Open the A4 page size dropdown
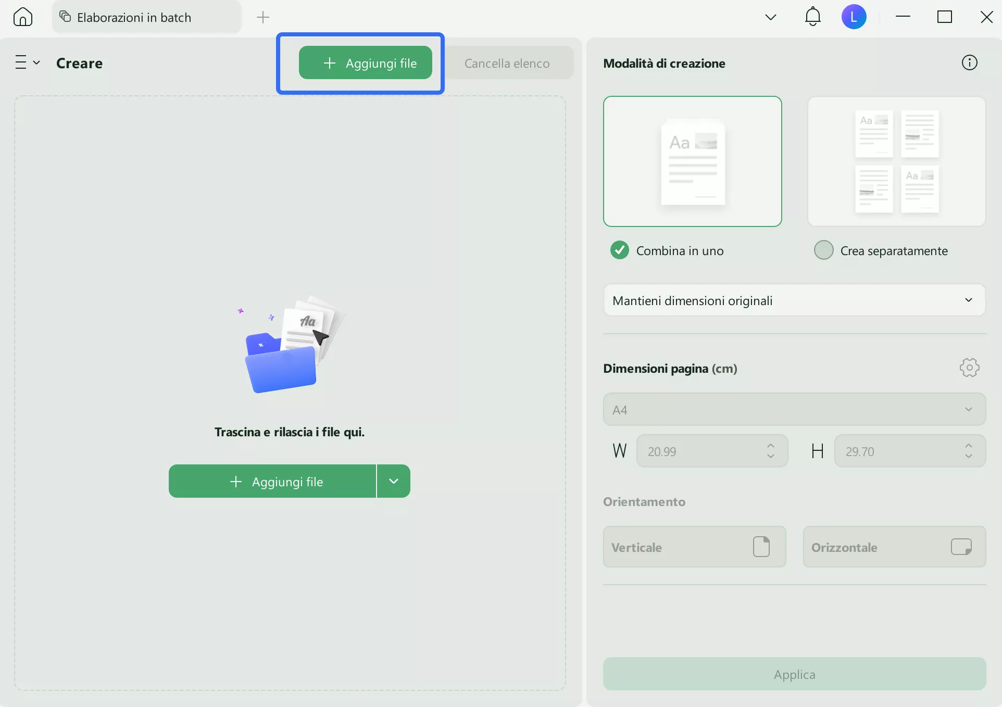1002x707 pixels. click(x=794, y=410)
